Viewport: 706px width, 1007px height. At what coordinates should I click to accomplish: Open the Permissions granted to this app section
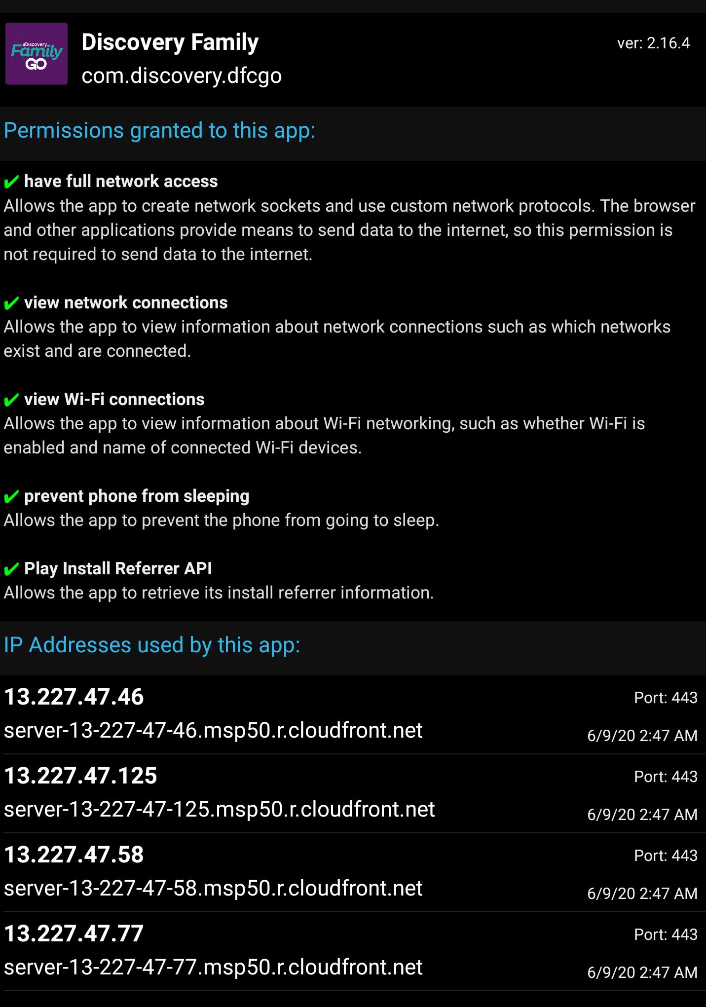click(x=159, y=131)
